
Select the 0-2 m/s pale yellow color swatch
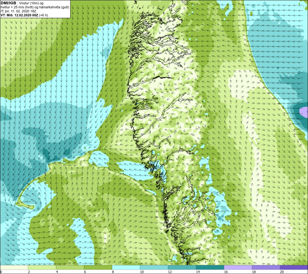click(x=14, y=268)
